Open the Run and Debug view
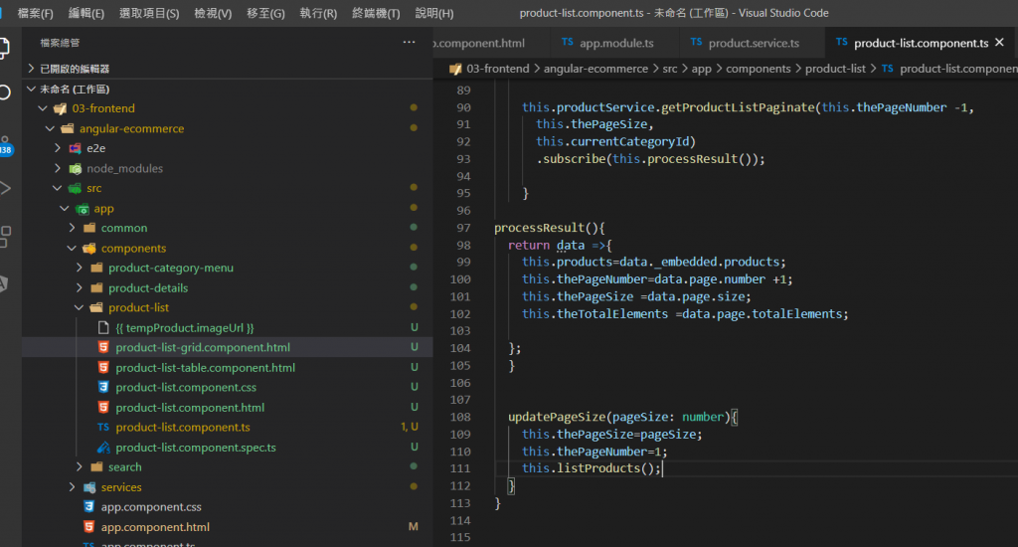Image resolution: width=1018 pixels, height=547 pixels. (5, 188)
